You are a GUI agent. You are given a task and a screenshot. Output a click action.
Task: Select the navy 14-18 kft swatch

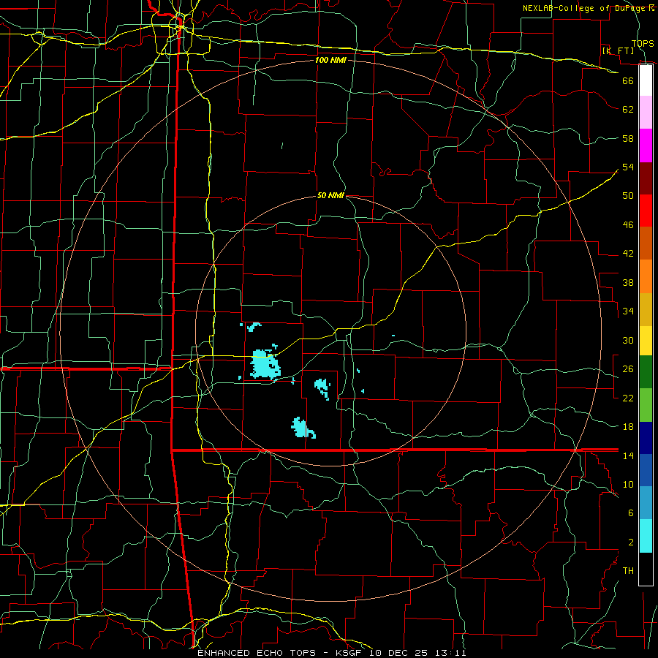click(646, 438)
